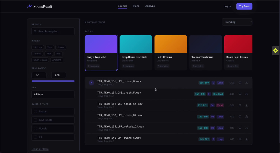
Task: Click lock icon on TTR_TKYO_150_LPP_drums_D#.wav
Action: tap(247, 117)
